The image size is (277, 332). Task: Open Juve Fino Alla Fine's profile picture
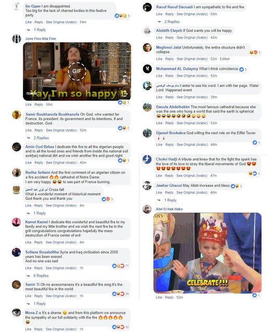click(17, 39)
